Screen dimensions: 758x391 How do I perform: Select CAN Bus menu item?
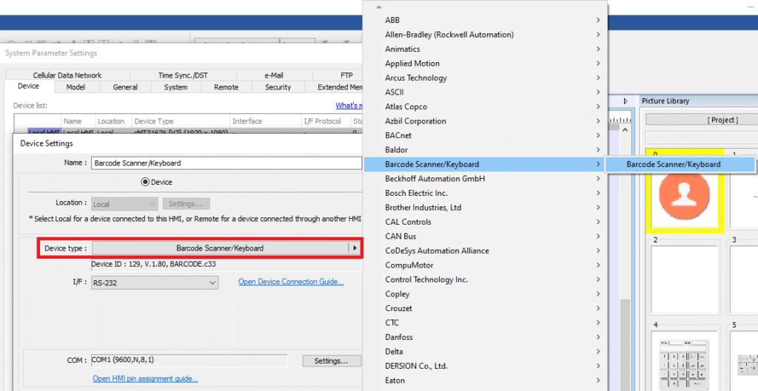(x=485, y=237)
